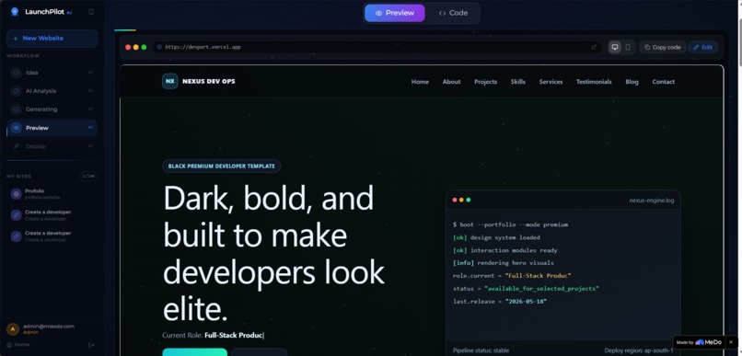The width and height of the screenshot is (742, 356).
Task: Click the AI Analysis step circle icon
Action: tap(16, 91)
